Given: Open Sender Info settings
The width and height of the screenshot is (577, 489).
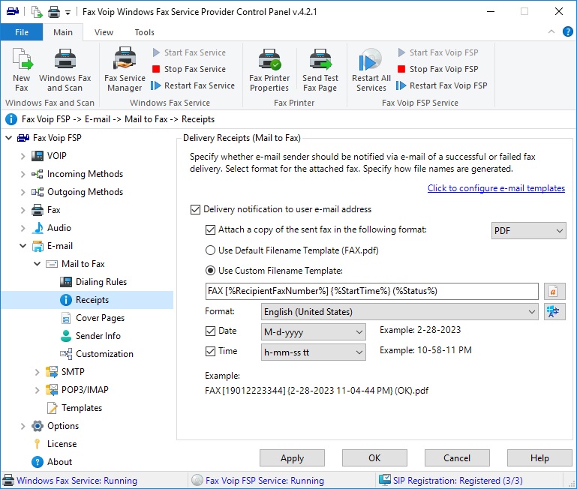Looking at the screenshot, I should coord(91,336).
